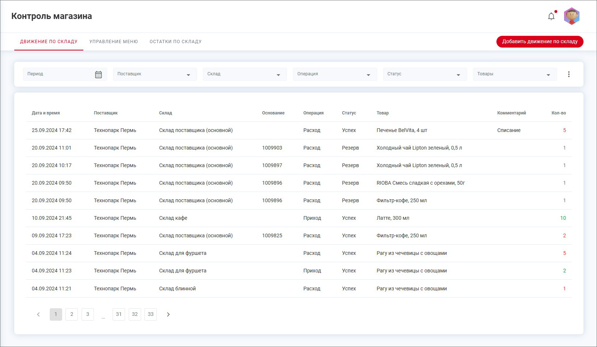
Task: Open the Остатки по складу tab
Action: coord(175,42)
